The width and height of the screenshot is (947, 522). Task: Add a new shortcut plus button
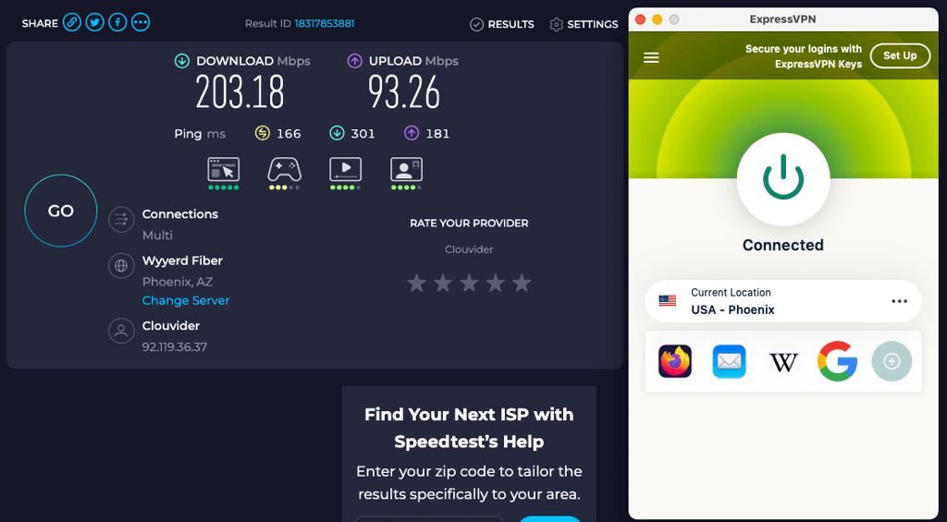[x=892, y=361]
